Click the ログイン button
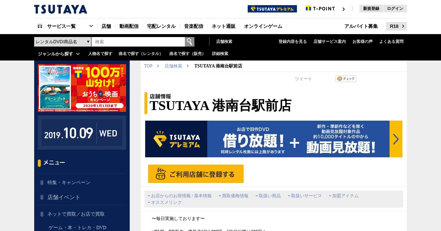441x231 pixels. [395, 8]
